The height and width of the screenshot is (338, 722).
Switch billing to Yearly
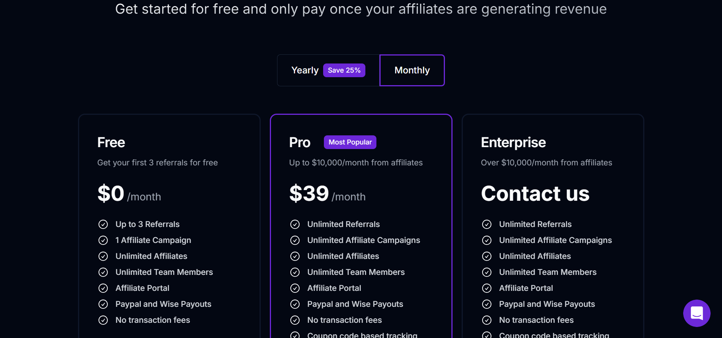coord(305,70)
